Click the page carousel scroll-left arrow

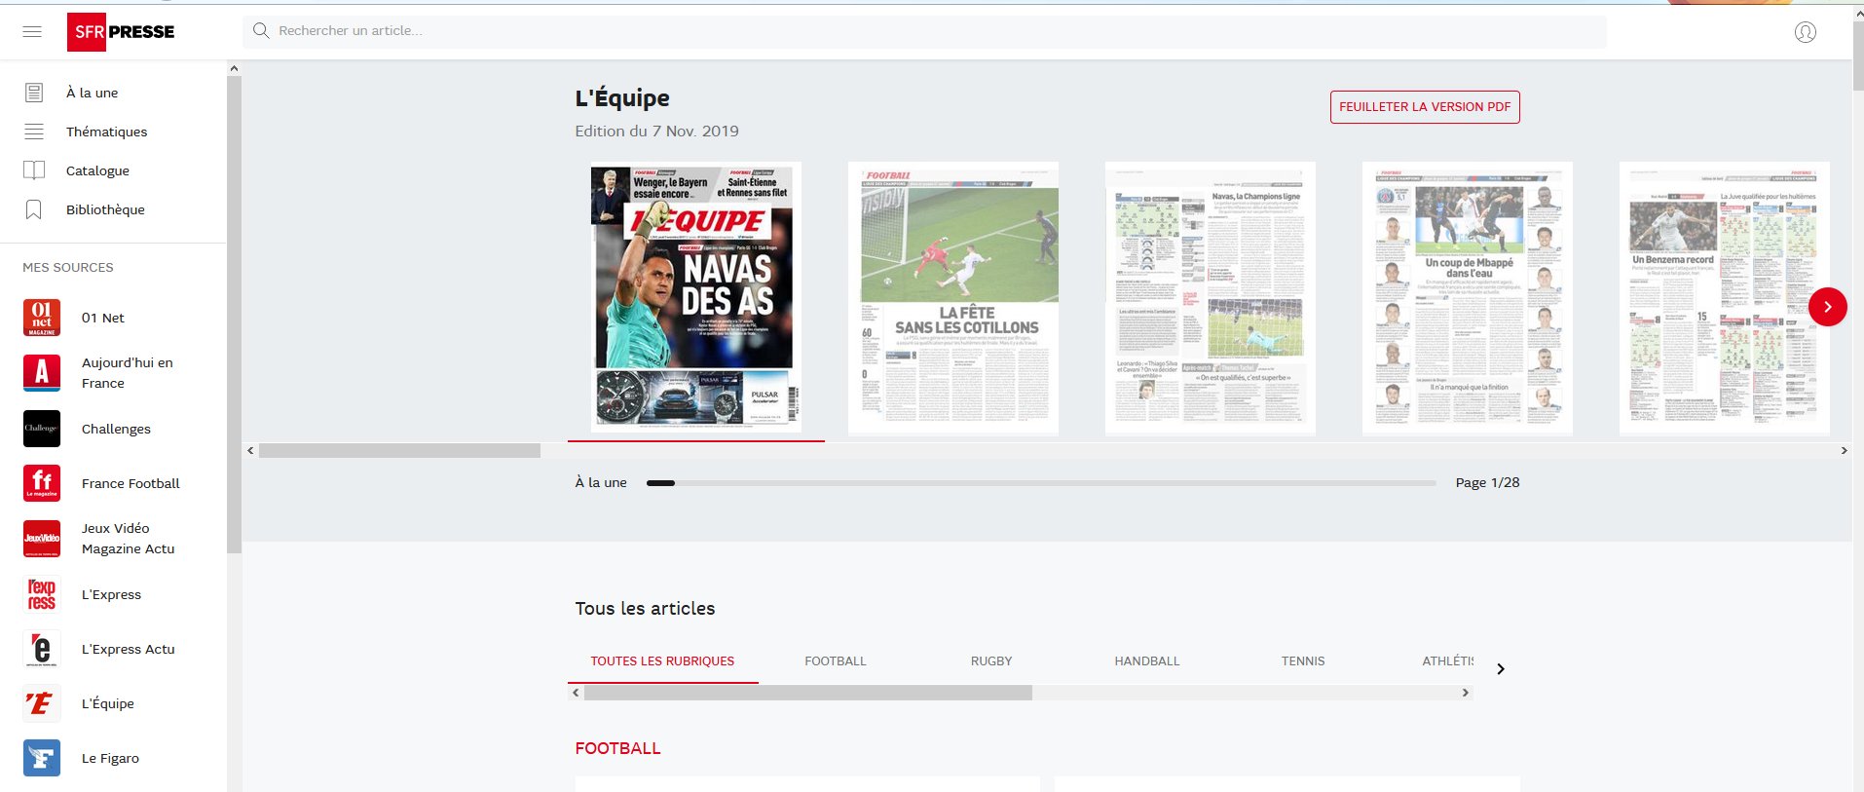pyautogui.click(x=250, y=450)
